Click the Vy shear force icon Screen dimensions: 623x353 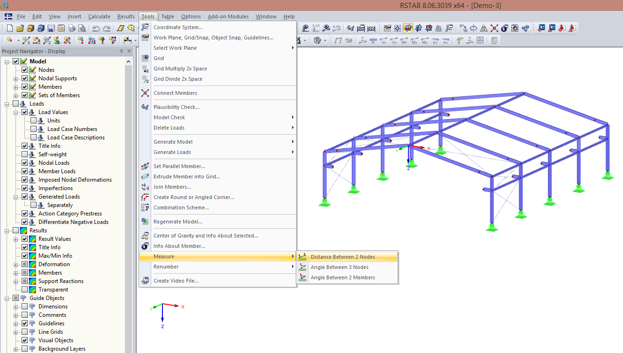coord(384,40)
